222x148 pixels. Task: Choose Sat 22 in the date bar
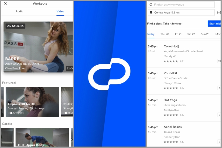click(x=191, y=34)
